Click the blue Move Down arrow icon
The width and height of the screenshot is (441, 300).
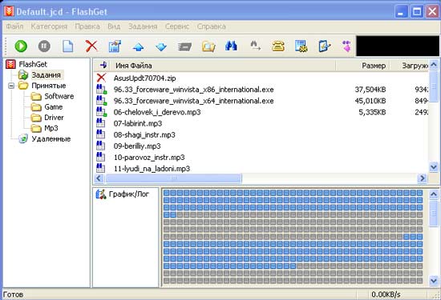(161, 46)
